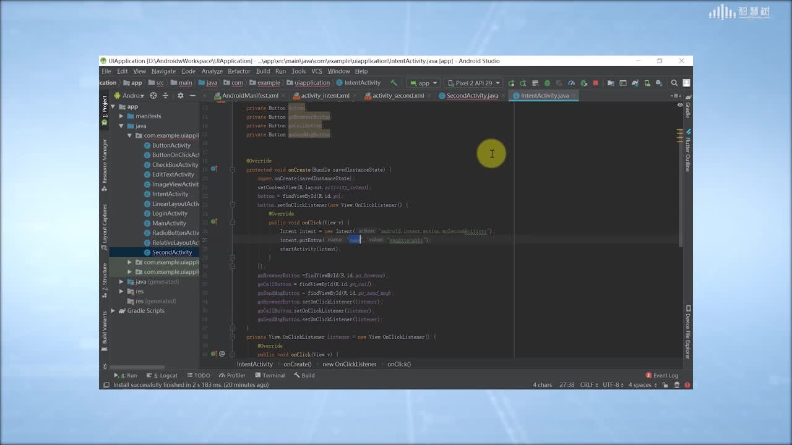Open the SDK Manager icon

[x=659, y=83]
